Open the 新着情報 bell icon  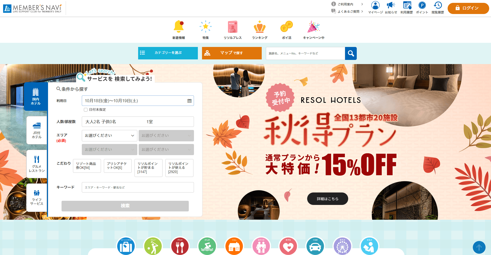[x=179, y=26]
